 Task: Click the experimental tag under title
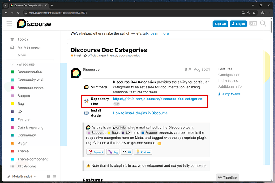108,56
